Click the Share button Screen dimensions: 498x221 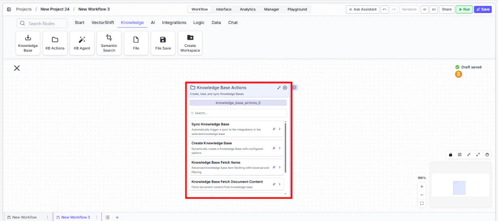click(x=446, y=9)
